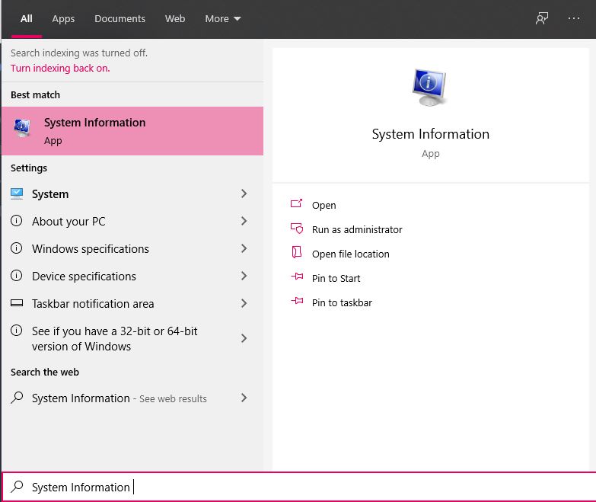Open the System settings result text
This screenshot has height=502, width=596.
point(50,194)
